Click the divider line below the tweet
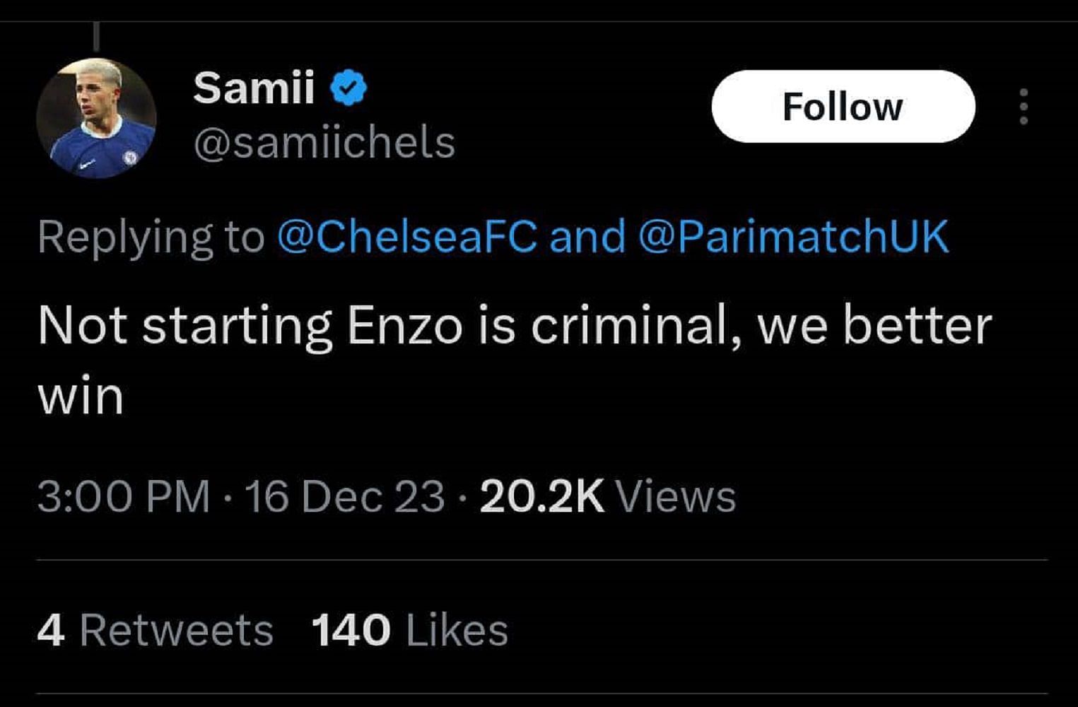This screenshot has height=707, width=1078. coord(537,561)
